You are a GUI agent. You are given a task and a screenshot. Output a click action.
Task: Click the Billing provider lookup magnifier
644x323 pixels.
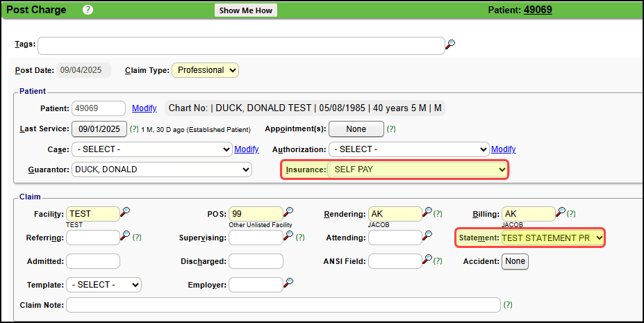coord(560,213)
